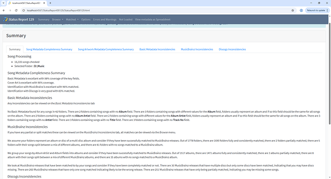Click the Status Report 129 logo icon

5,19
